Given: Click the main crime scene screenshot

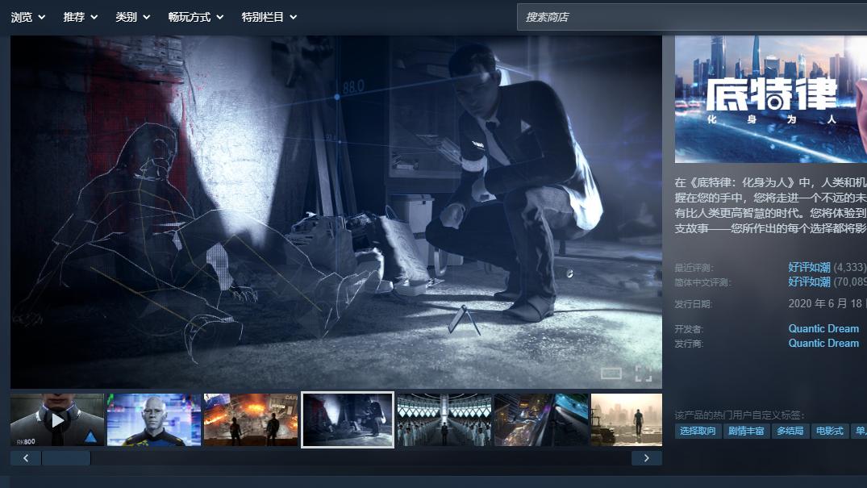Looking at the screenshot, I should pos(336,212).
